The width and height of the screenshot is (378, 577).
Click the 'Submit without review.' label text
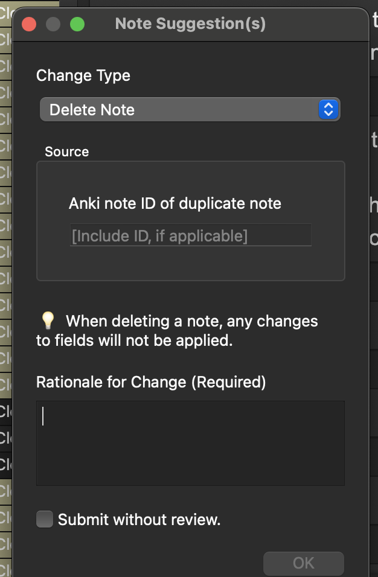click(139, 520)
